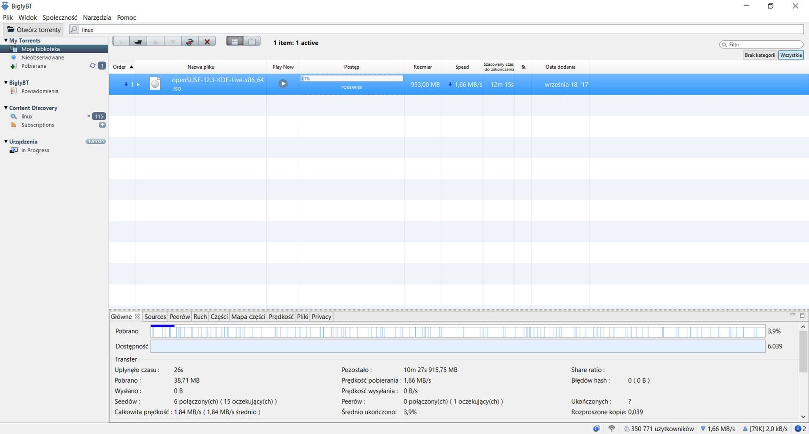
Task: Collapse the My Torrents section
Action: (6, 40)
